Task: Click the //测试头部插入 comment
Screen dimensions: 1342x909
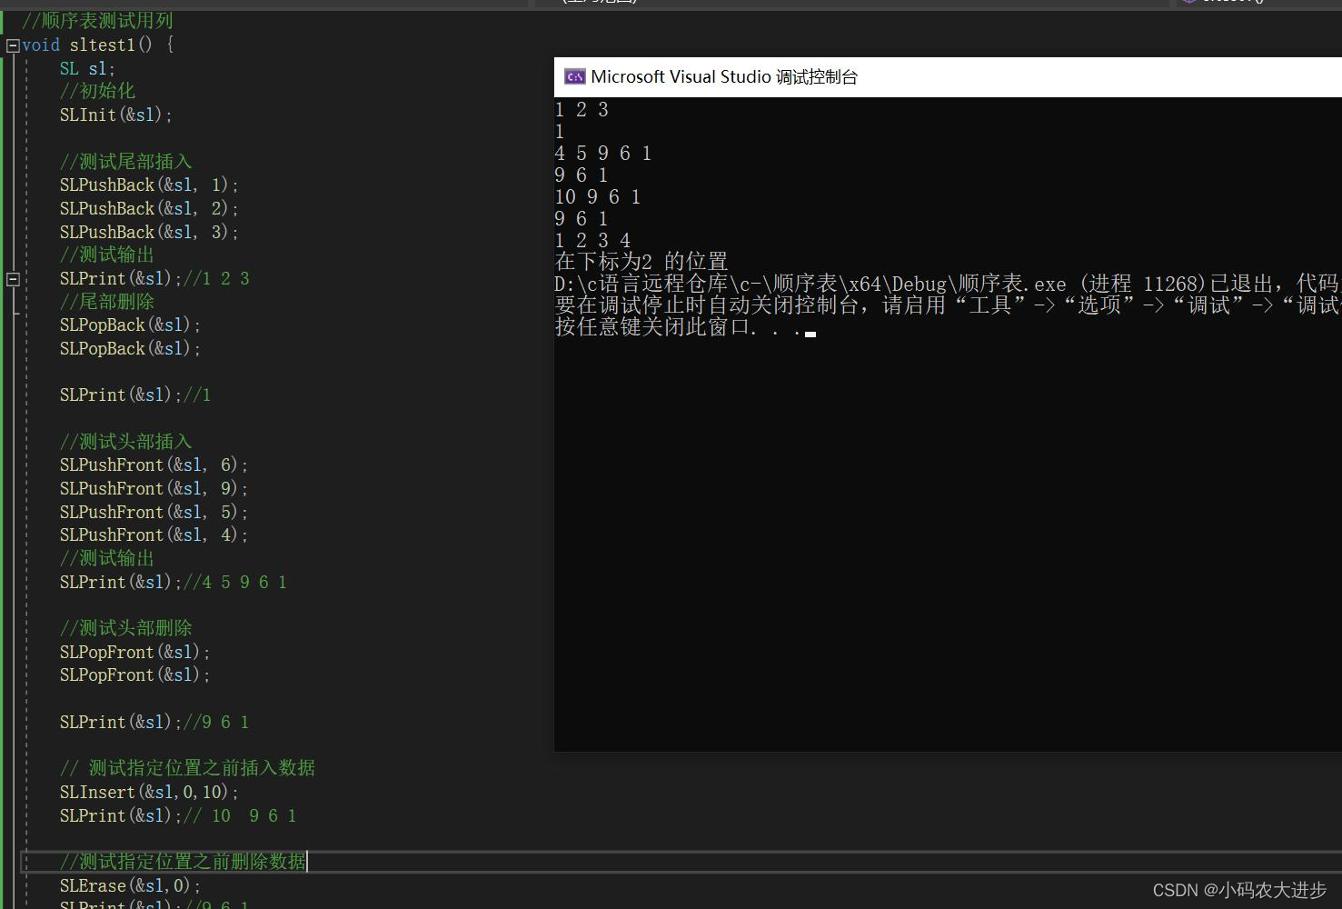Action: click(x=126, y=442)
